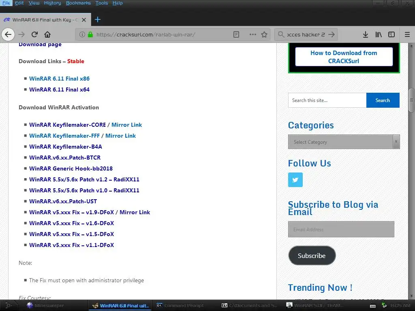Viewport: 415px width, 311px height.
Task: Open WinRAR.v6.xx.Patch-BTCR link
Action: click(x=65, y=158)
